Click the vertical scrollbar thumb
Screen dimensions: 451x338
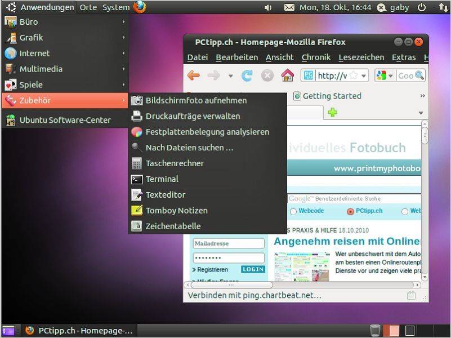click(425, 135)
